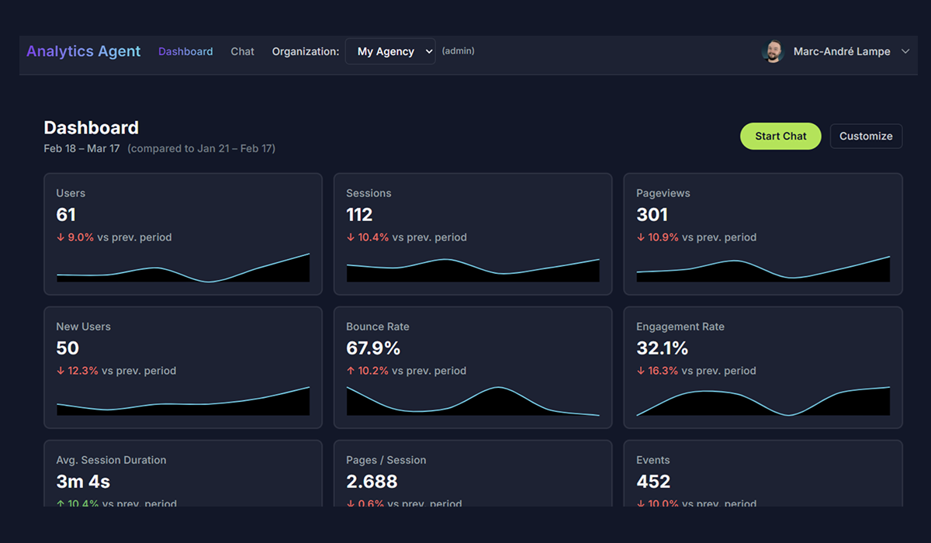
Task: Click the Marc-André Lampe username
Action: tap(842, 52)
